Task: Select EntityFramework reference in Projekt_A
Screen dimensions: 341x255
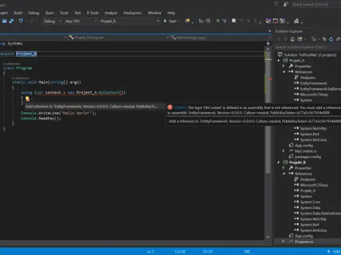Action: click(314, 83)
